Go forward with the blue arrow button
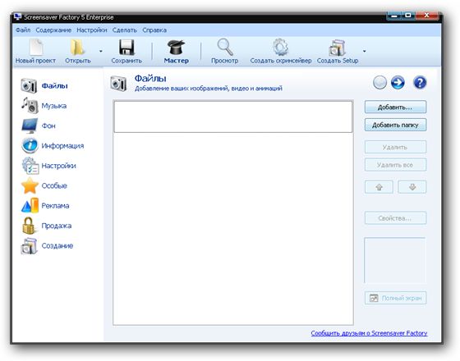 tap(398, 83)
